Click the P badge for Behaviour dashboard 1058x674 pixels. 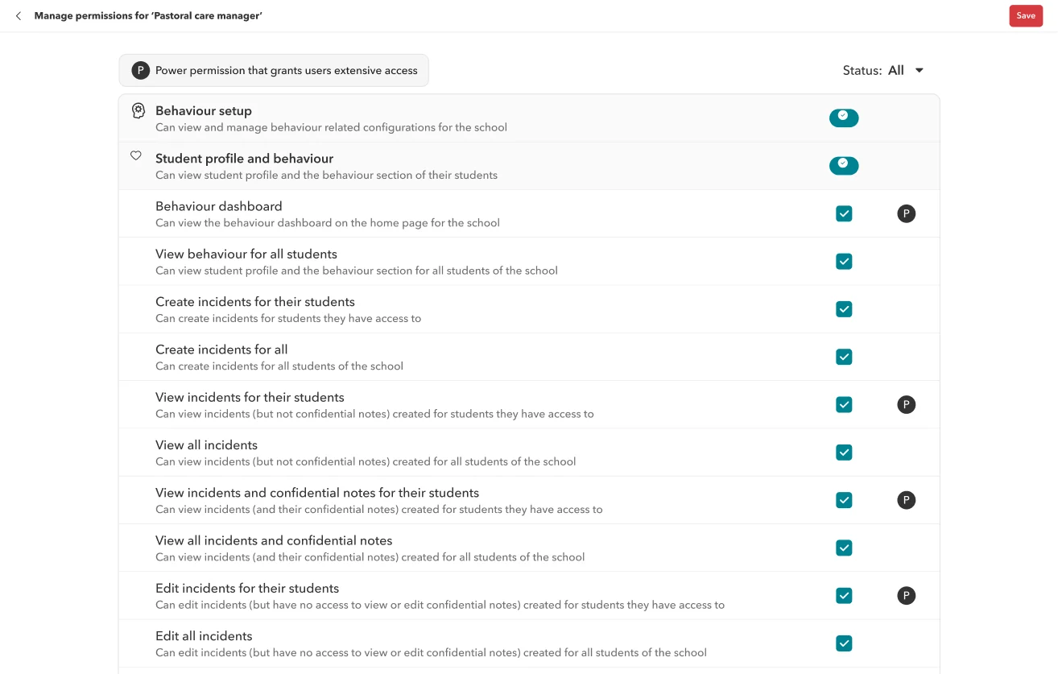click(907, 214)
